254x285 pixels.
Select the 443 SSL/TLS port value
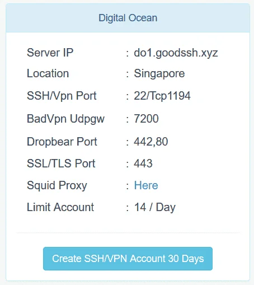[x=143, y=163]
